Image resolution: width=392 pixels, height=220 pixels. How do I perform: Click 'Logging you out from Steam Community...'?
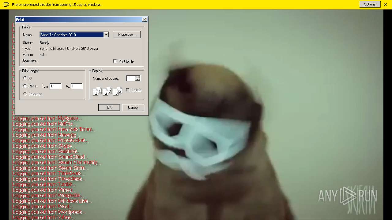coord(57,163)
